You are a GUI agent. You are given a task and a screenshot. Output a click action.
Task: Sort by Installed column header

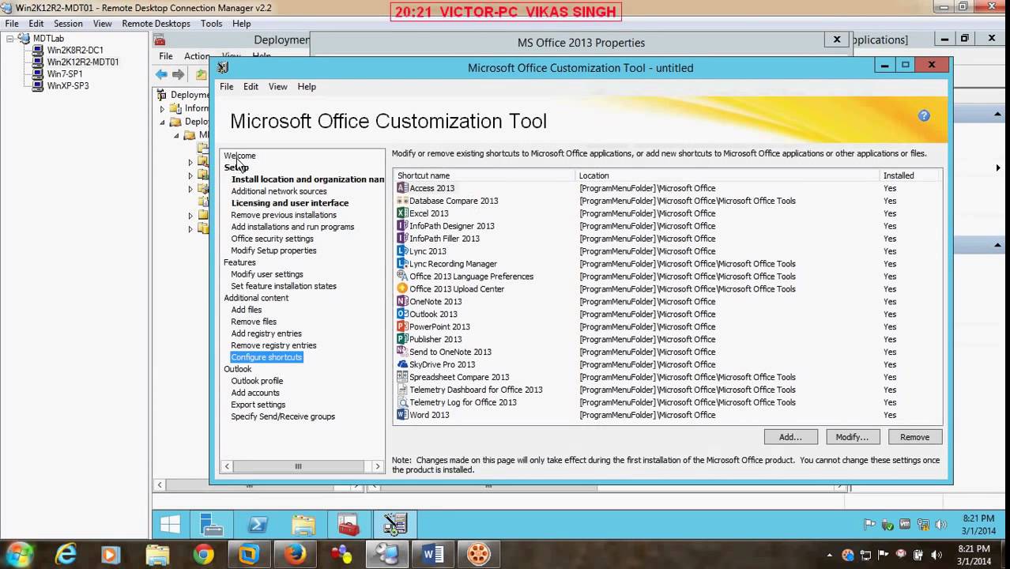click(910, 175)
